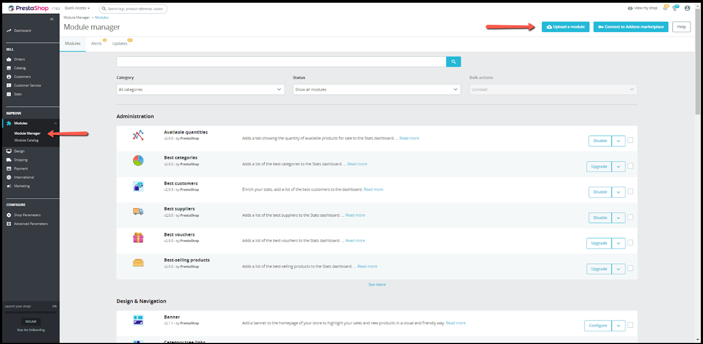Click the module search input field
Screen dimensions: 703x344
(281, 62)
